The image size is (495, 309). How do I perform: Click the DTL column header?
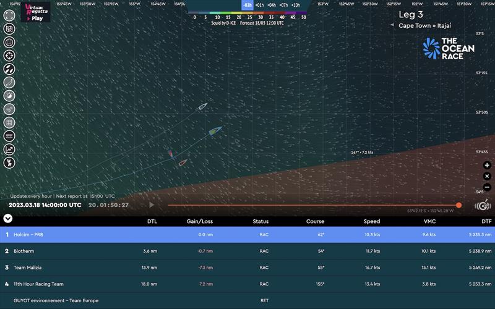tap(152, 221)
